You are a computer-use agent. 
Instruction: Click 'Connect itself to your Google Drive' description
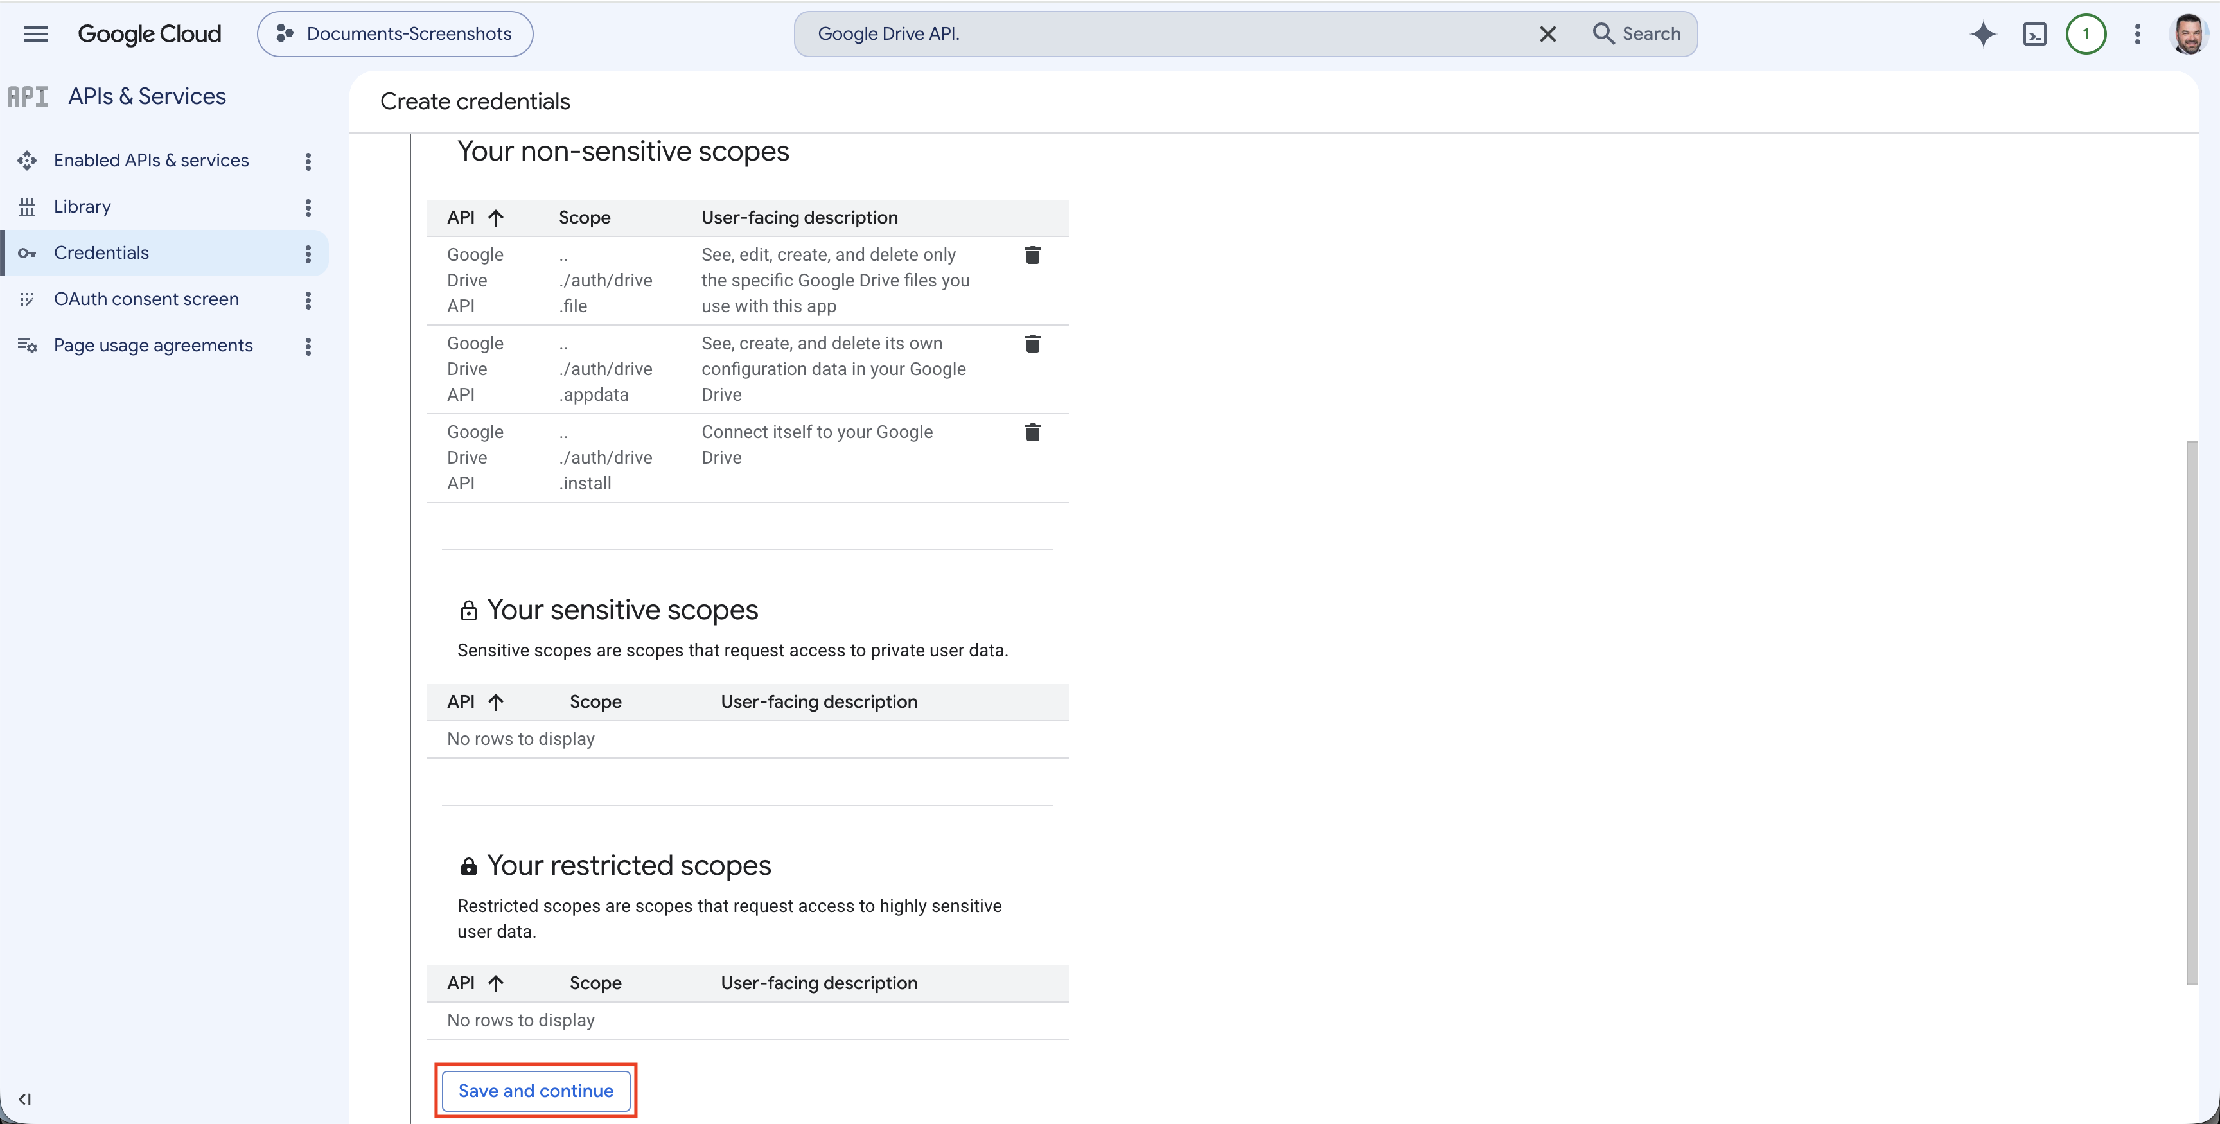816,444
